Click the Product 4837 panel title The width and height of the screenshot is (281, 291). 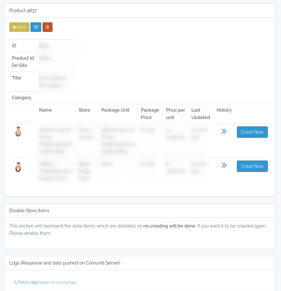coord(23,10)
